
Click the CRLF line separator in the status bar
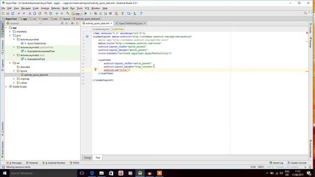point(261,167)
